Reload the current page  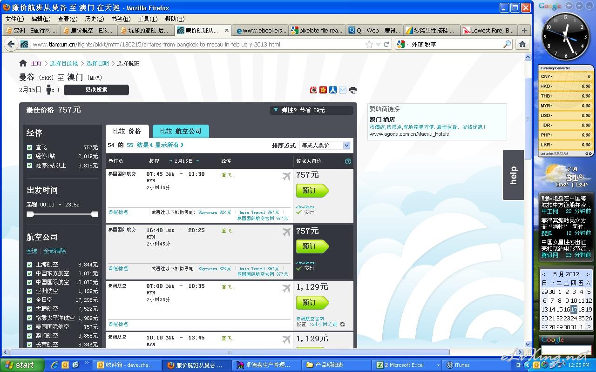(386, 44)
